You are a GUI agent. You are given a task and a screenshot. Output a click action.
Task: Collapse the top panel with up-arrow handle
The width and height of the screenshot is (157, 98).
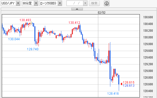click(77, 9)
